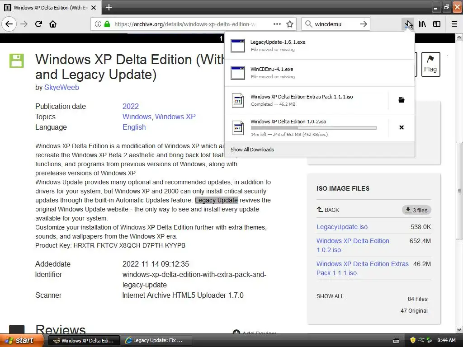Click the Addeddate value 2022-11-14 09:12:35
Screen dimensions: 463x347
tap(156, 264)
